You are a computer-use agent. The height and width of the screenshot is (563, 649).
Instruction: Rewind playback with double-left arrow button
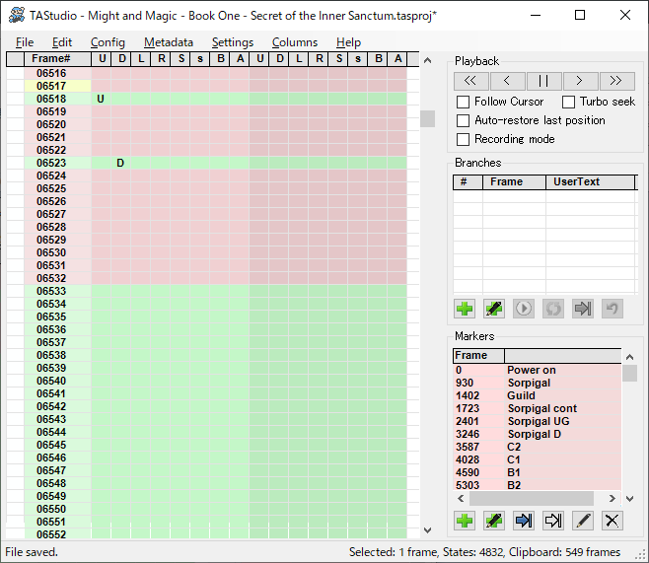471,81
